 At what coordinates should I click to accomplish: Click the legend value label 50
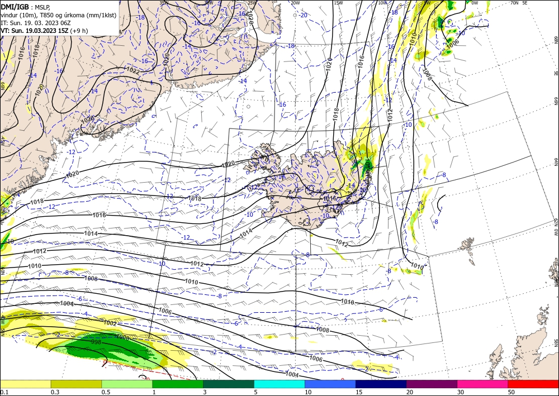pos(511,392)
